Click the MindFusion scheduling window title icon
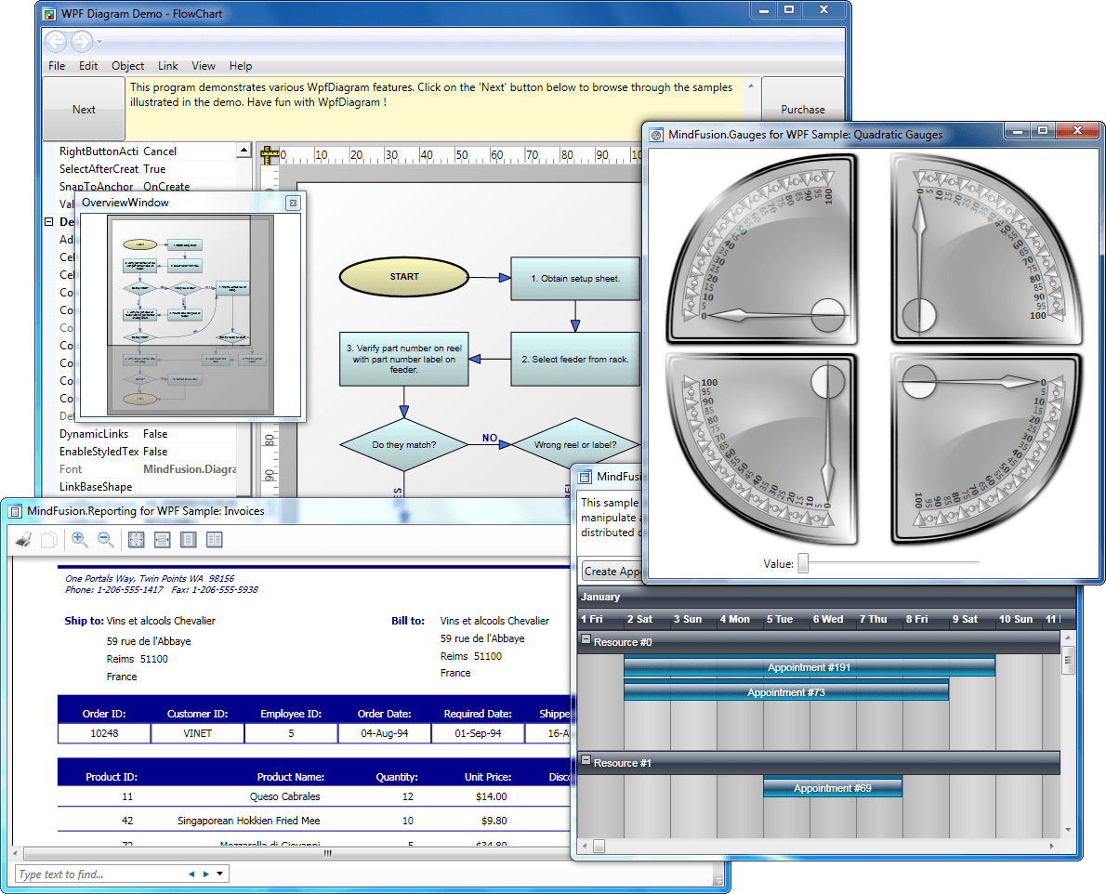The width and height of the screenshot is (1106, 894). click(x=585, y=478)
